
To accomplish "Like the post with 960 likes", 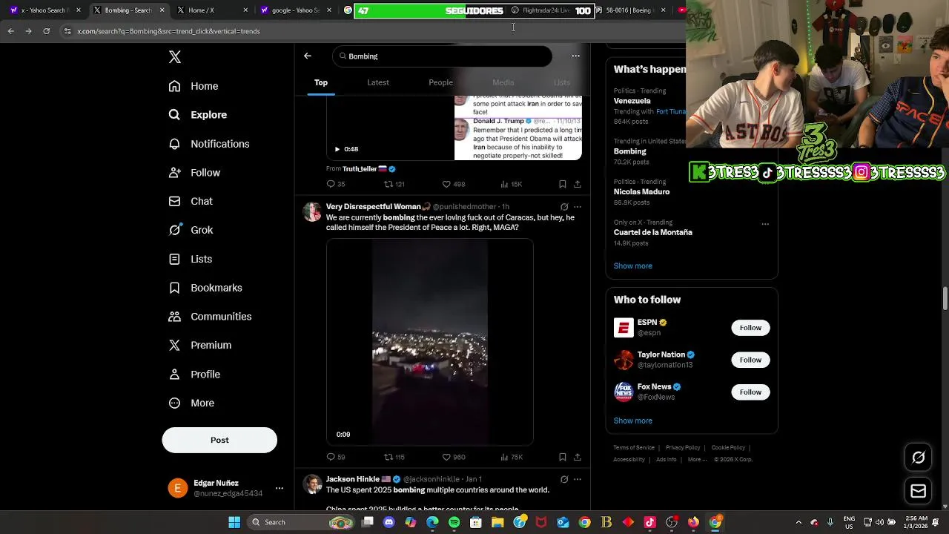I will [453, 457].
